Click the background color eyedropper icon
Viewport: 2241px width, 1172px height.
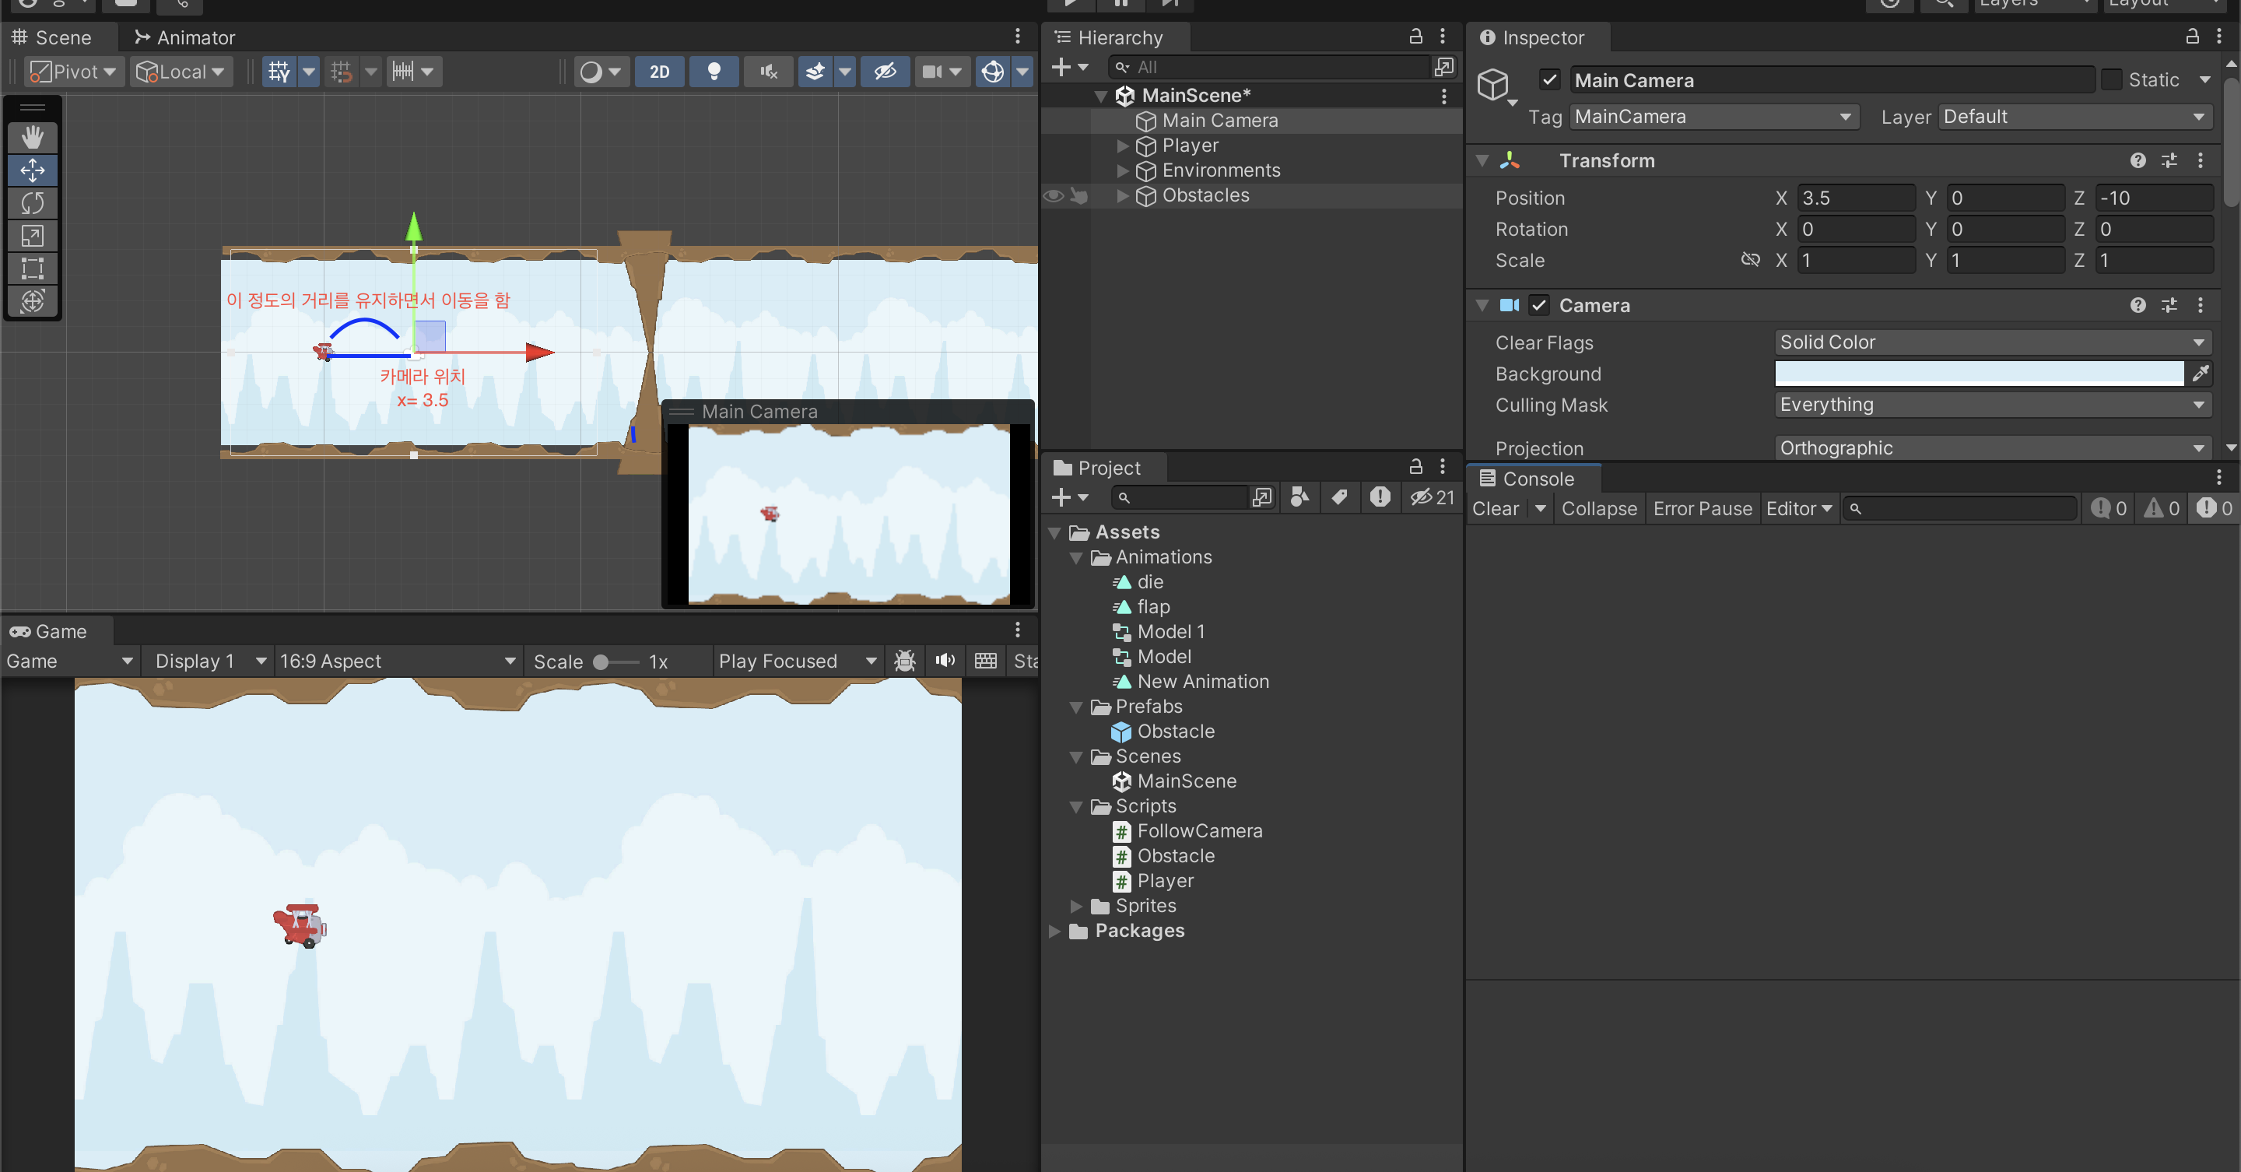pyautogui.click(x=2200, y=374)
